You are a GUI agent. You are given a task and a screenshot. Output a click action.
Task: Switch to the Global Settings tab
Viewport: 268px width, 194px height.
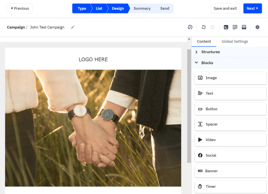(x=234, y=41)
